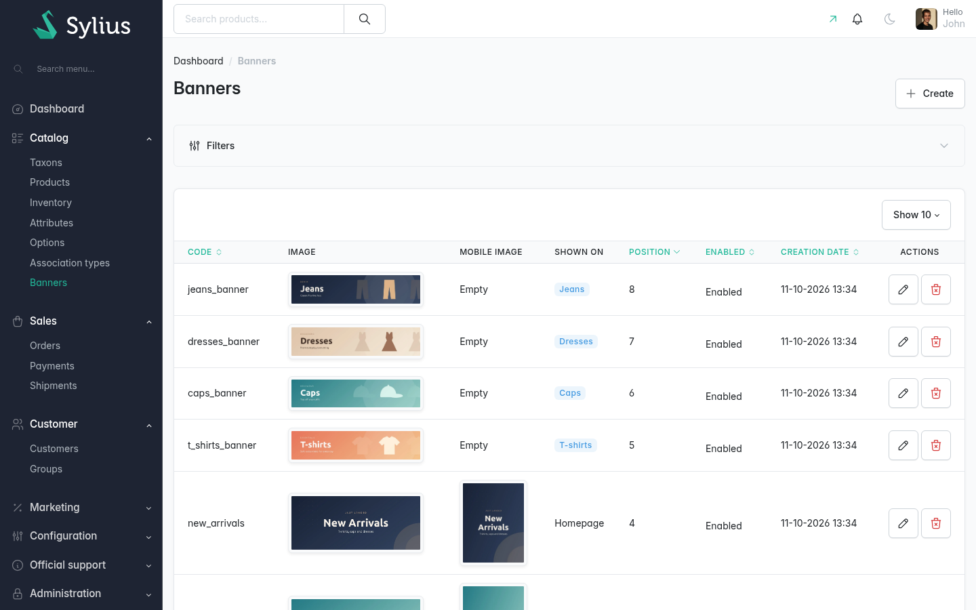Sort table by Position column
This screenshot has height=610, width=976.
[654, 252]
